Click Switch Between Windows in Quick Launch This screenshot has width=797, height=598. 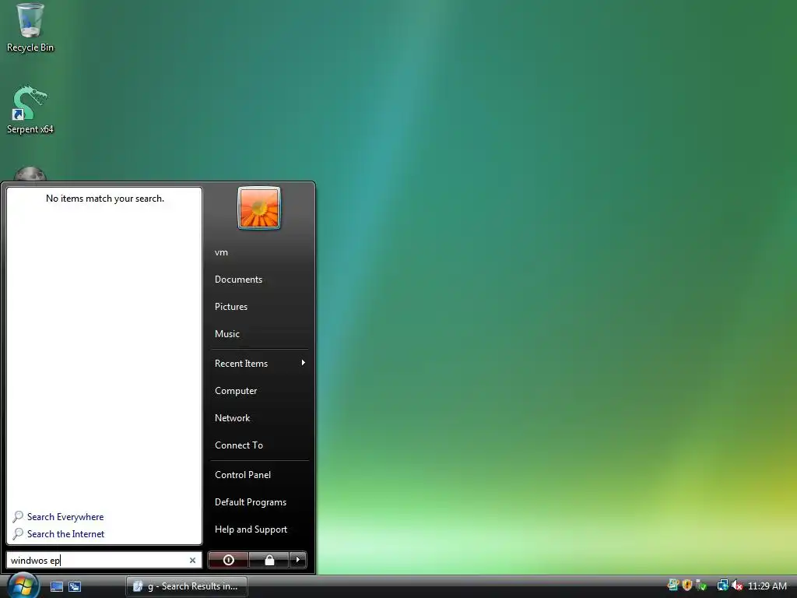[x=75, y=586]
